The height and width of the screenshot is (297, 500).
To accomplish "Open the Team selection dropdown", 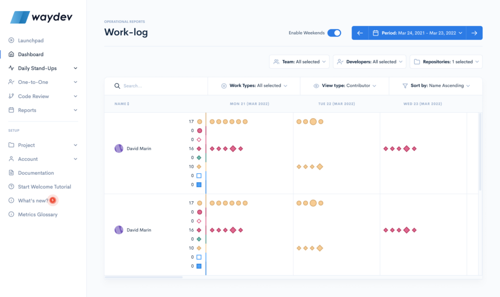I will tap(299, 61).
